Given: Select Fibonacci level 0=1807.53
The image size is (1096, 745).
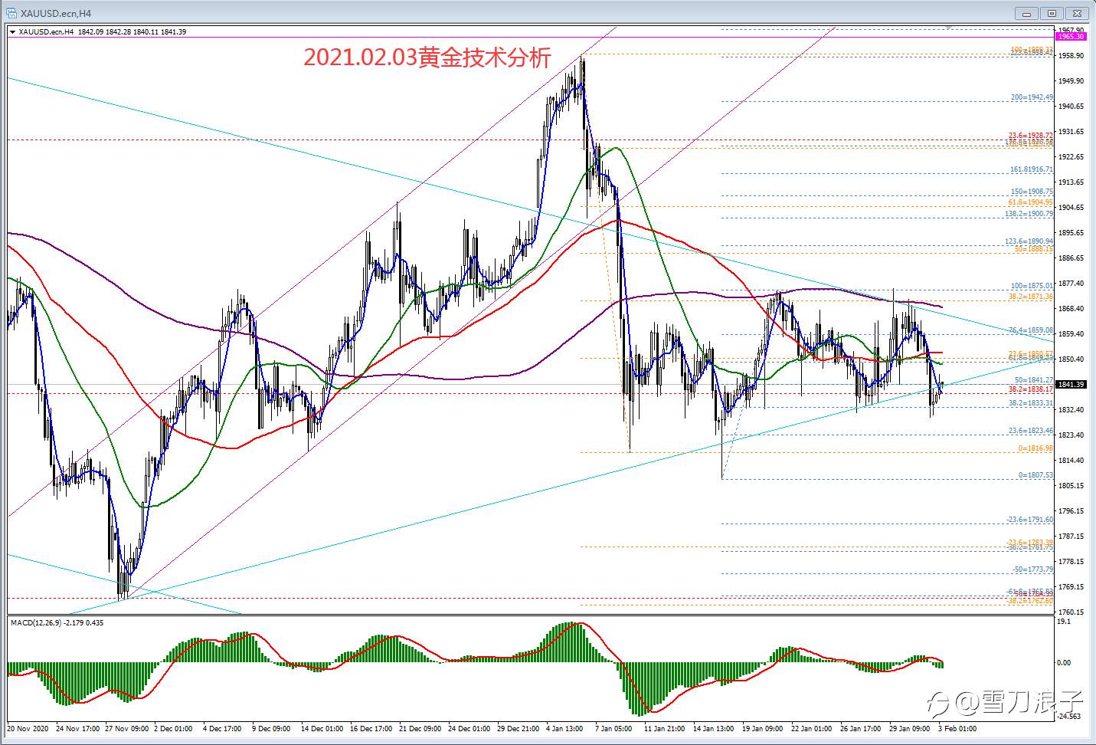Looking at the screenshot, I should [1035, 475].
